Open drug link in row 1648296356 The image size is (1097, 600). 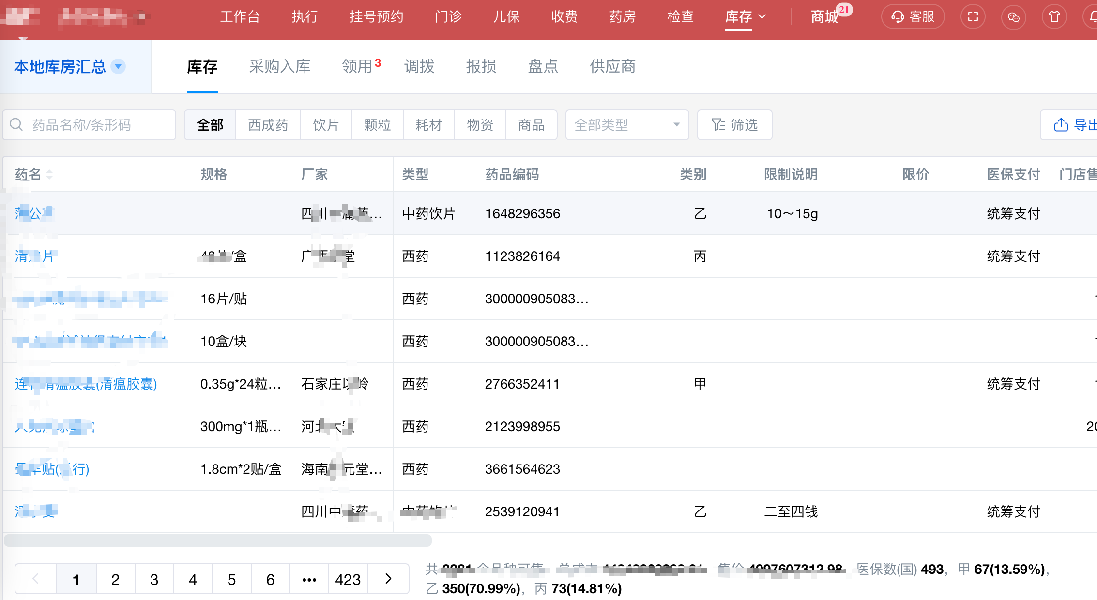point(34,213)
